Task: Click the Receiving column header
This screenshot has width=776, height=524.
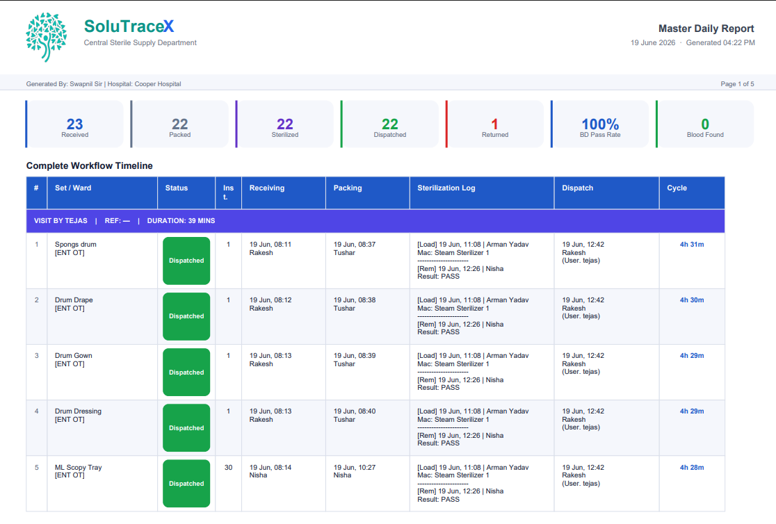Action: (283, 193)
